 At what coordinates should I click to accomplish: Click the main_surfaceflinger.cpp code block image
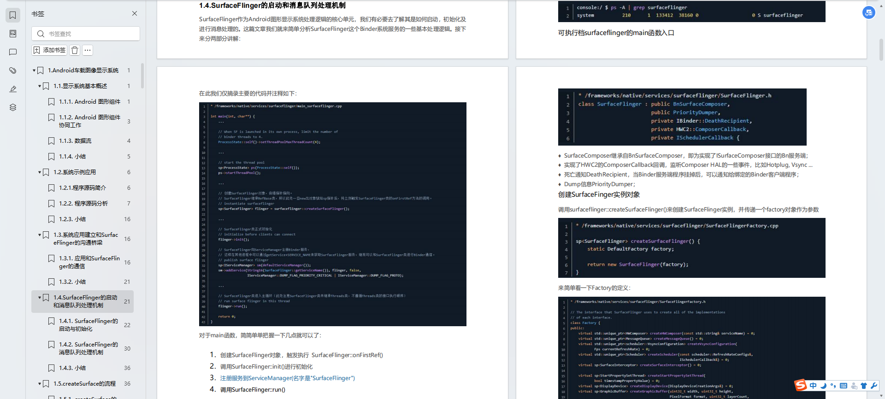[333, 214]
